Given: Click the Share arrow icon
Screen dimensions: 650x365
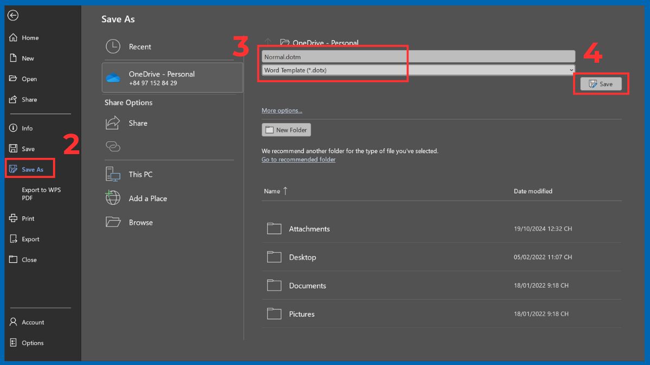Looking at the screenshot, I should [x=113, y=123].
